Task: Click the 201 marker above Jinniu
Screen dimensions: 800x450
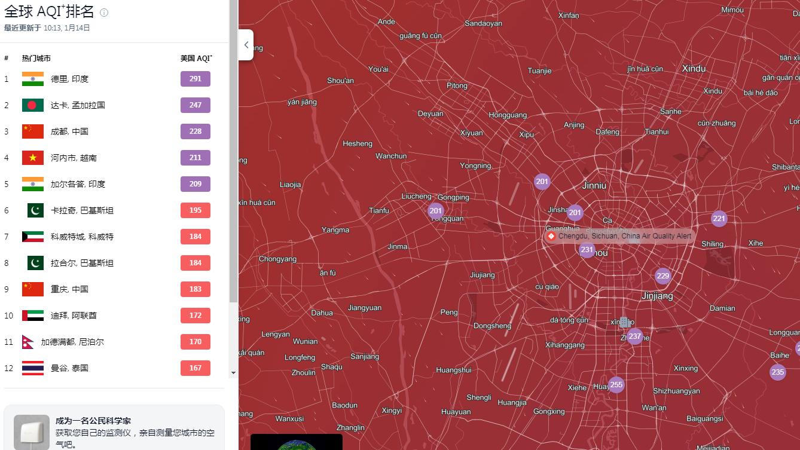Action: click(542, 182)
